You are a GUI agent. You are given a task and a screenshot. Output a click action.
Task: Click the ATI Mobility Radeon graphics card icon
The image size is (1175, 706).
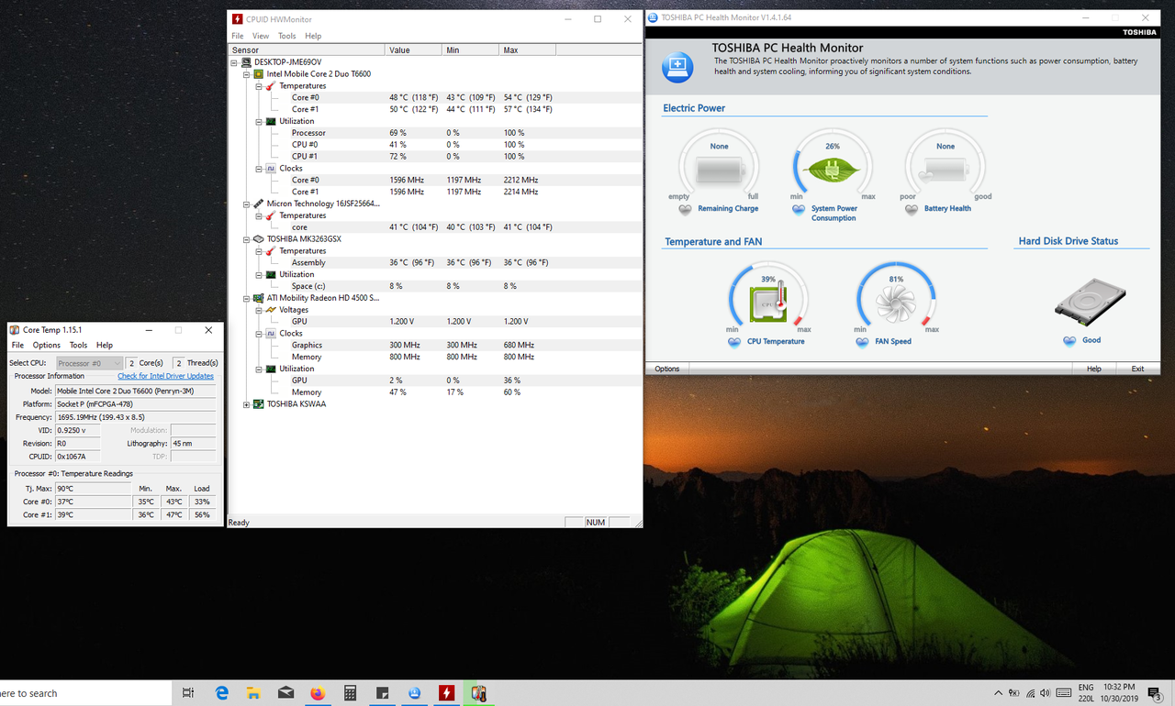(x=259, y=298)
